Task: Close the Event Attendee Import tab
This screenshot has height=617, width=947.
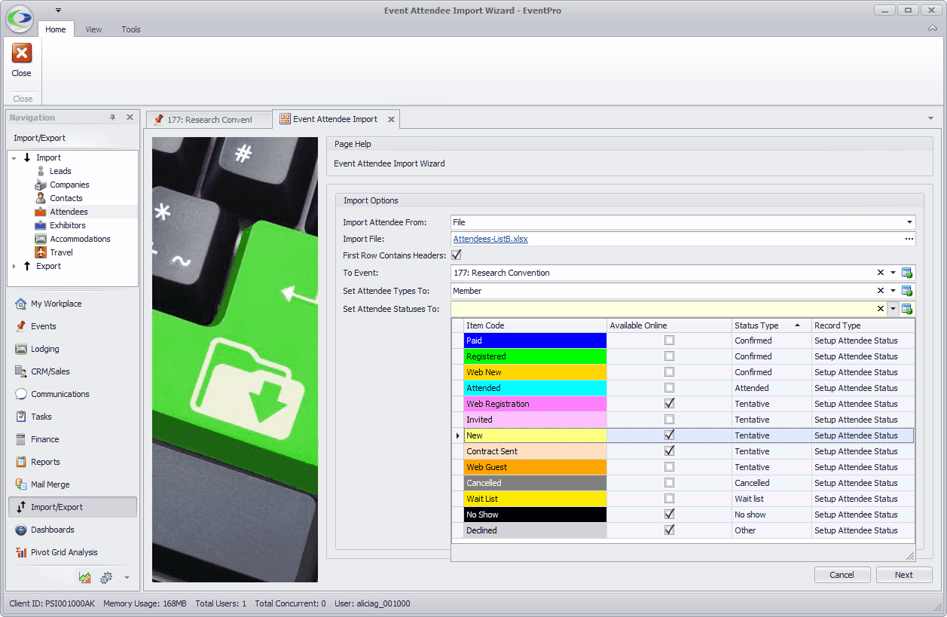Action: point(391,119)
